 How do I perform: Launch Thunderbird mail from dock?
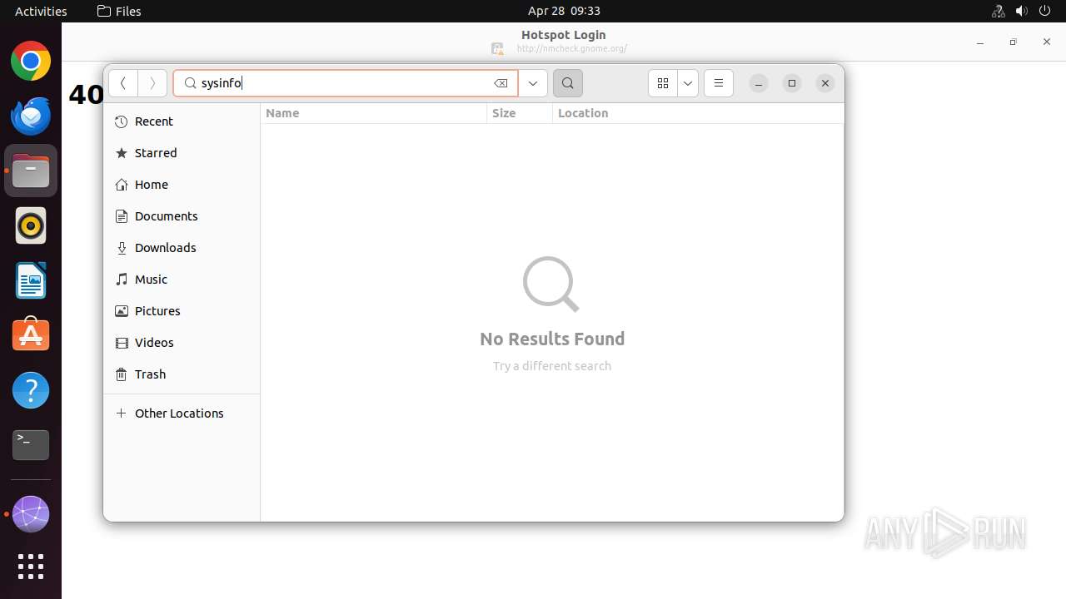click(x=31, y=116)
